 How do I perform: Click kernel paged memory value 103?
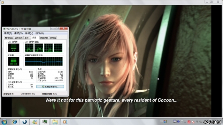click(31, 85)
